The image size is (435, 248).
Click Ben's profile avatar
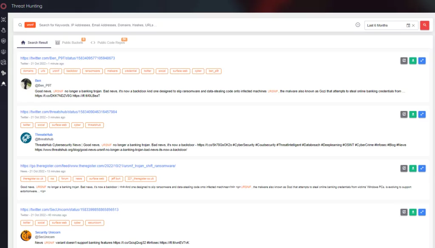[x=26, y=84]
